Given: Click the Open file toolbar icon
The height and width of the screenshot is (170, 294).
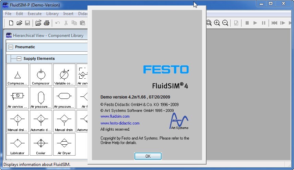Looking at the screenshot, I should pos(19,23).
